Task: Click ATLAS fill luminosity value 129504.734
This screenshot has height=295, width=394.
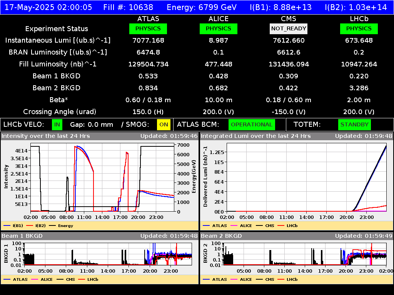Action: tap(148, 64)
